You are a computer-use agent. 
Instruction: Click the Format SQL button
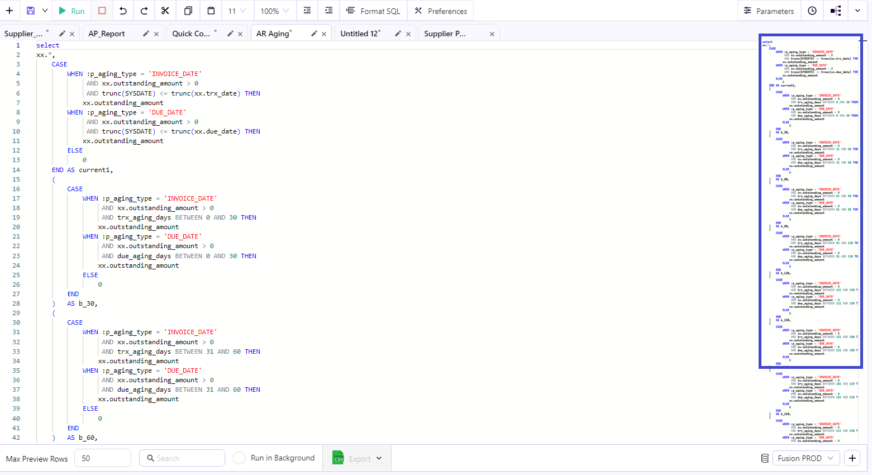tap(373, 11)
